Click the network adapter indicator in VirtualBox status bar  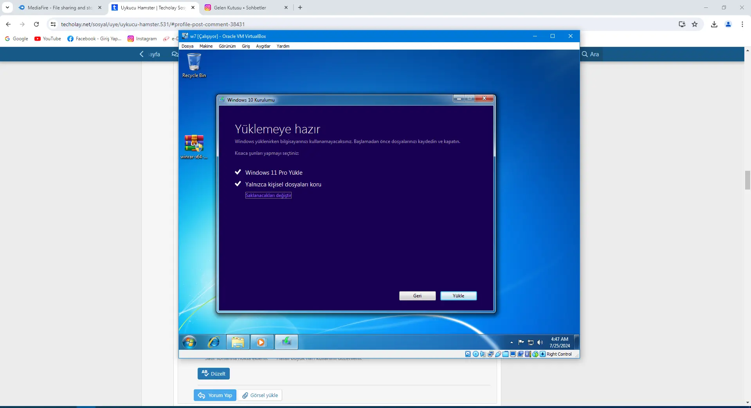(490, 354)
